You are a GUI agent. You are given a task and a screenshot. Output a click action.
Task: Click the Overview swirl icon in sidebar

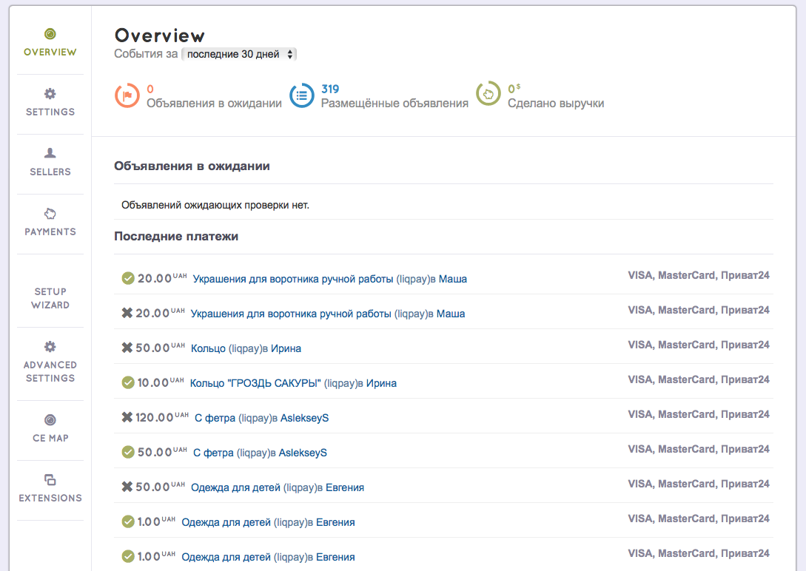(x=50, y=34)
